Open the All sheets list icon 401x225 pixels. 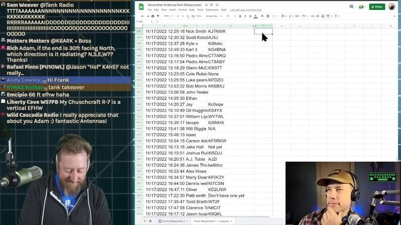pyautogui.click(x=150, y=221)
